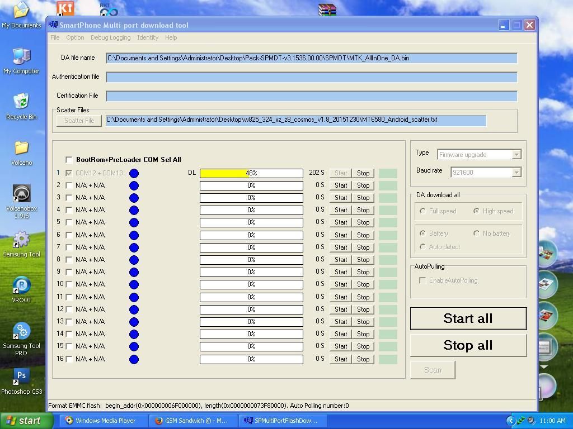Click the SmartPhone Multi-port tool title bar icon
The image size is (573, 429).
click(53, 25)
